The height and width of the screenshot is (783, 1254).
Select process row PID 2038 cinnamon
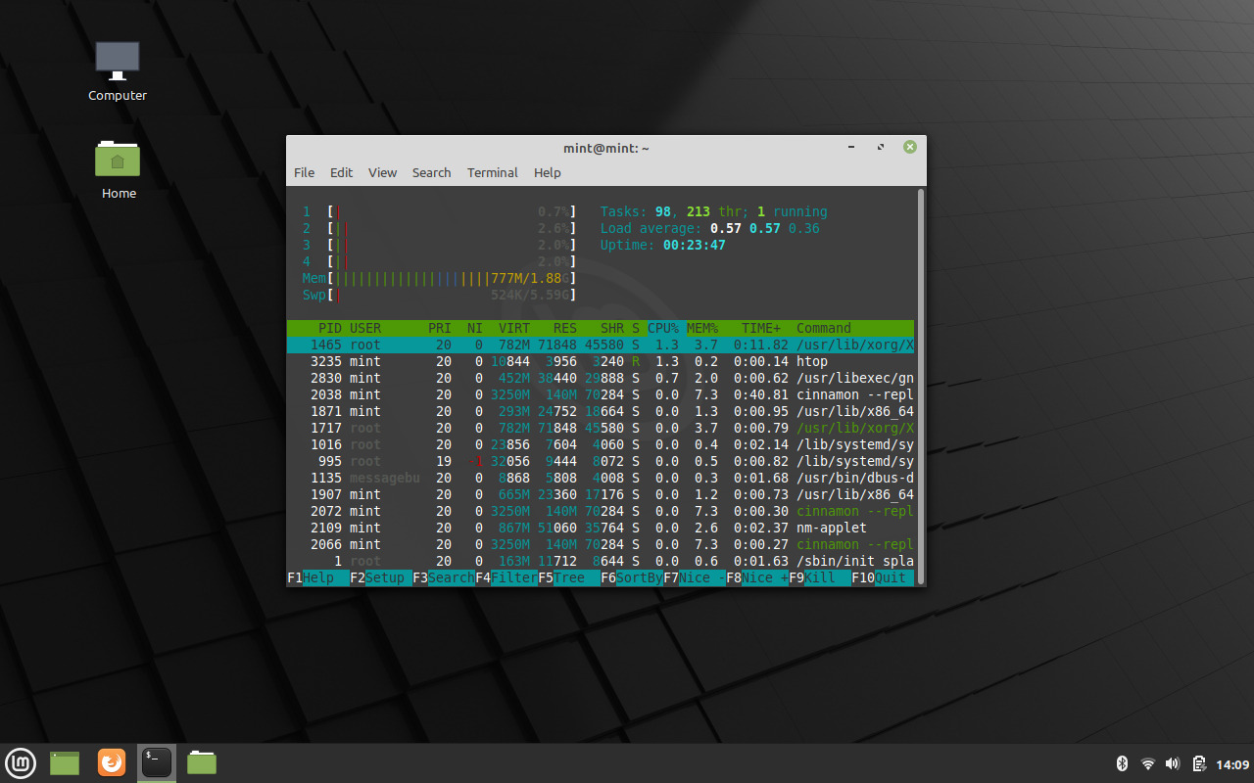tap(601, 394)
